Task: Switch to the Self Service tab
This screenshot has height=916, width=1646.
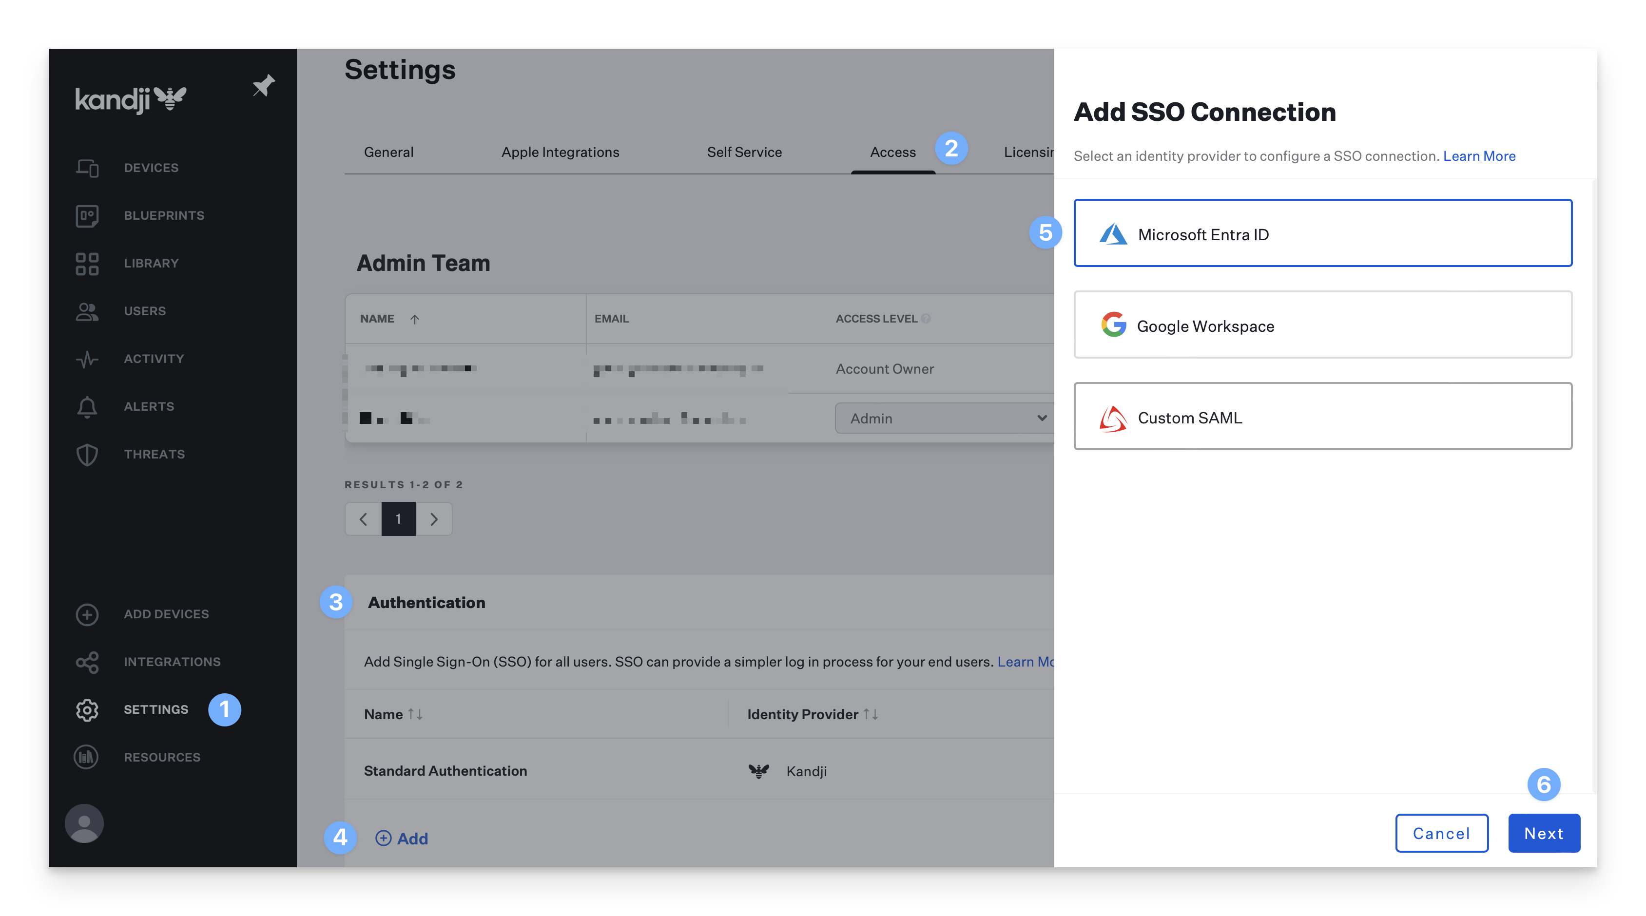Action: tap(744, 152)
